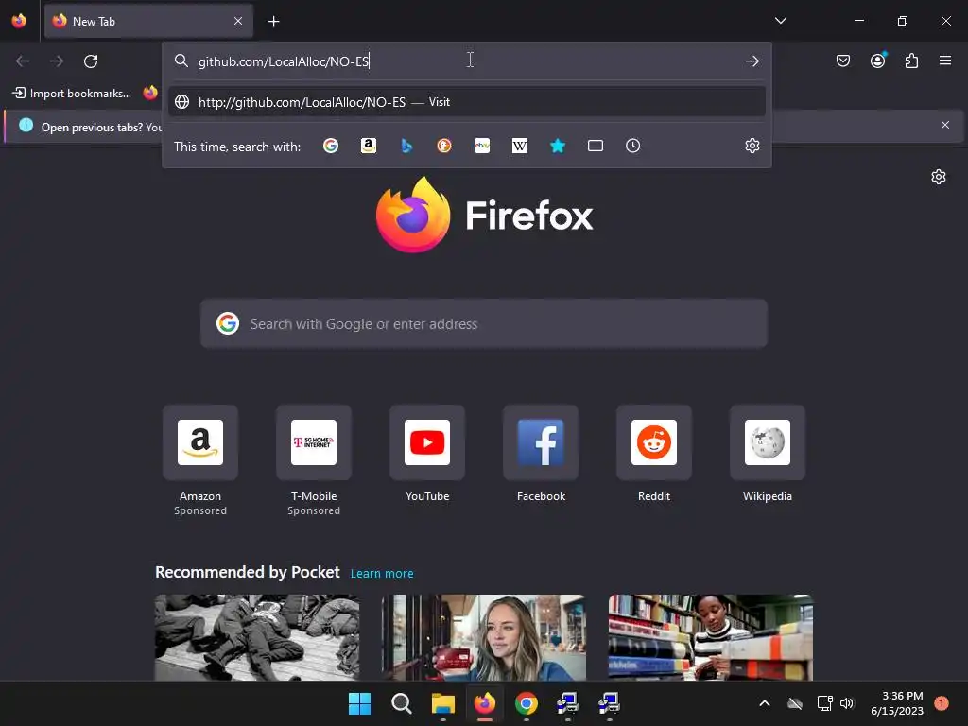968x726 pixels.
Task: Open Pocket story with black-and-white photo
Action: pyautogui.click(x=257, y=637)
